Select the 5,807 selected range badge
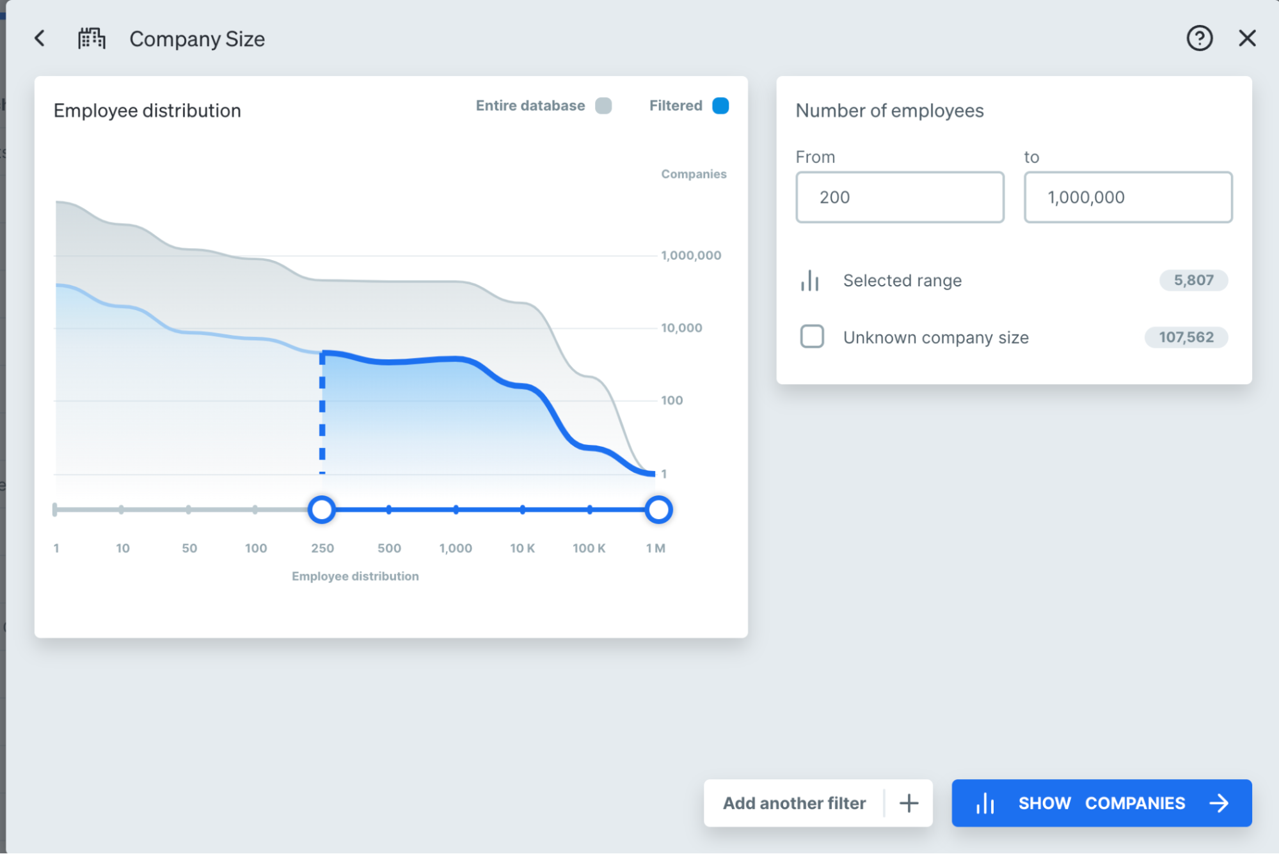1279x854 pixels. click(1193, 280)
